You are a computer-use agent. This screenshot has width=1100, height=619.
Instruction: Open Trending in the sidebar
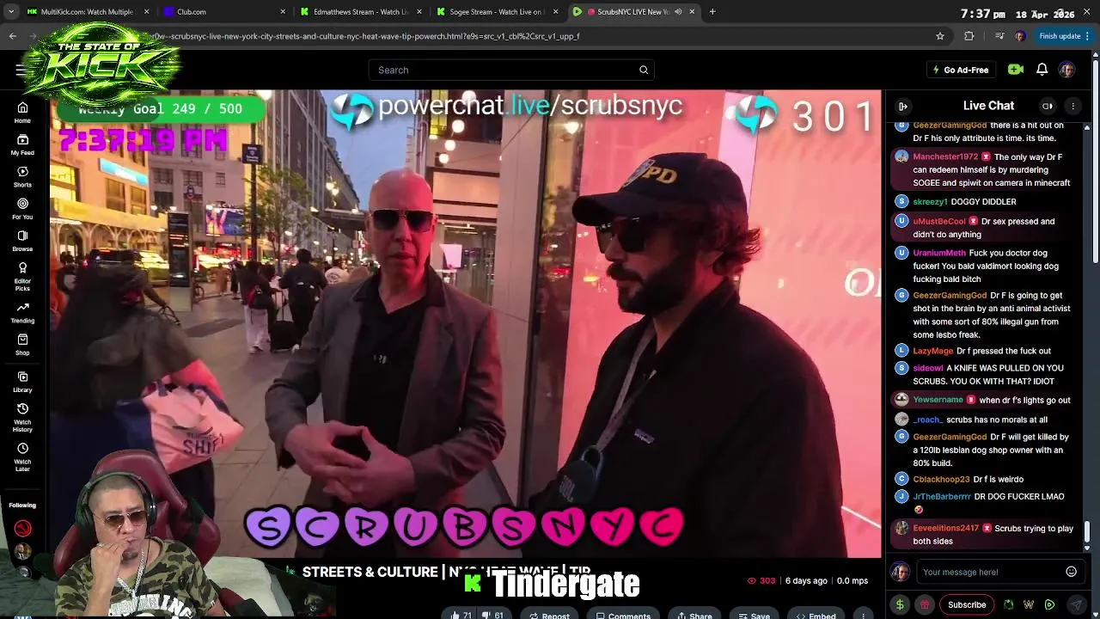[22, 312]
